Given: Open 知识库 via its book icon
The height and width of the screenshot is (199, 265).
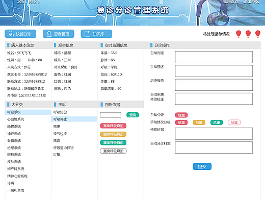Looking at the screenshot, I should pyautogui.click(x=87, y=34).
